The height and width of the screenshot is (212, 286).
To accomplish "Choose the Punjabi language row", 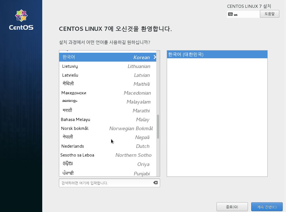I will (108, 173).
